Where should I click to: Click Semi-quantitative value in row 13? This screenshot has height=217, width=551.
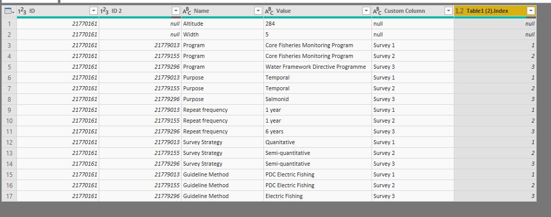coord(317,153)
